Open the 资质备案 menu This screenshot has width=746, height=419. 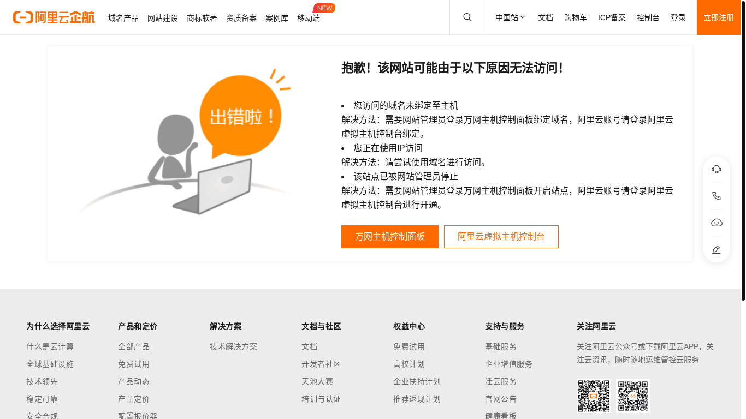point(241,18)
